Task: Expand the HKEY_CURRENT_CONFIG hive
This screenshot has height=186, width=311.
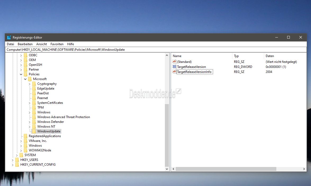Action: click(x=13, y=165)
